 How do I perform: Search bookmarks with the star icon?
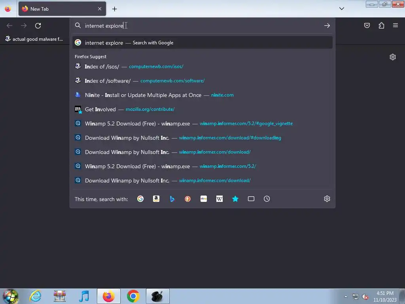click(x=235, y=199)
